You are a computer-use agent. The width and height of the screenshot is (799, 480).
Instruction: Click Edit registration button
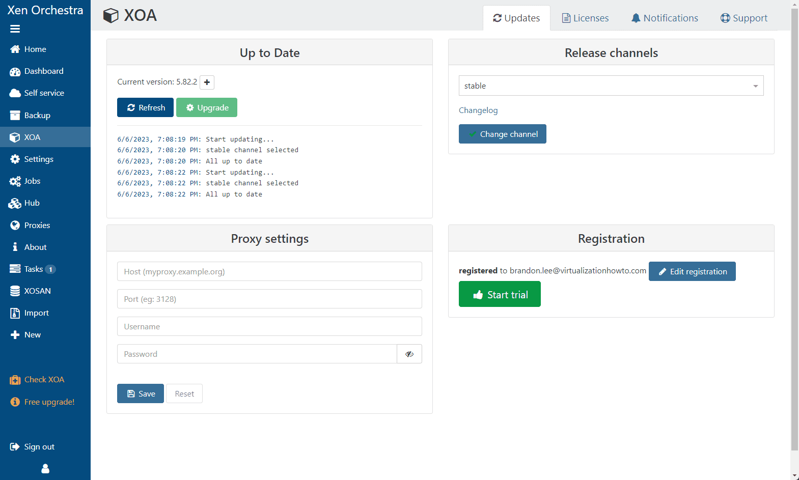coord(692,271)
